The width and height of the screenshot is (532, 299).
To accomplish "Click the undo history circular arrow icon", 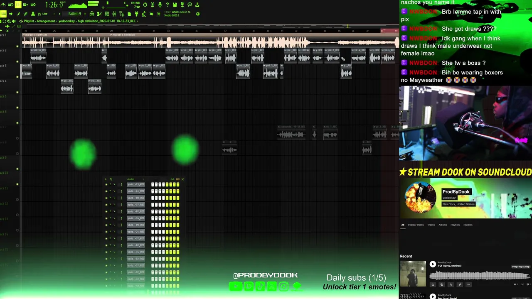I will click(x=145, y=5).
